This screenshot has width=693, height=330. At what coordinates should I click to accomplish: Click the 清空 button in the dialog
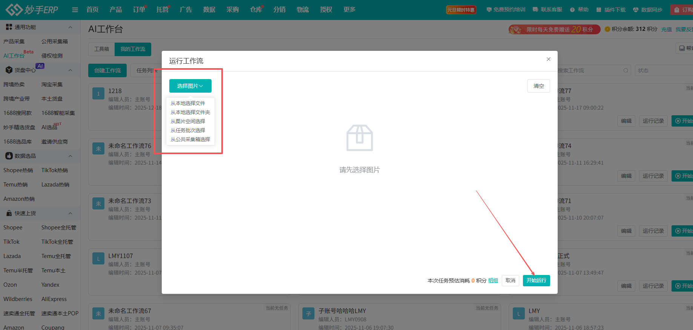tap(539, 86)
